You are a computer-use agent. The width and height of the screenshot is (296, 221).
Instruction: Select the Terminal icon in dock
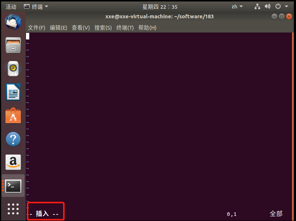13,186
